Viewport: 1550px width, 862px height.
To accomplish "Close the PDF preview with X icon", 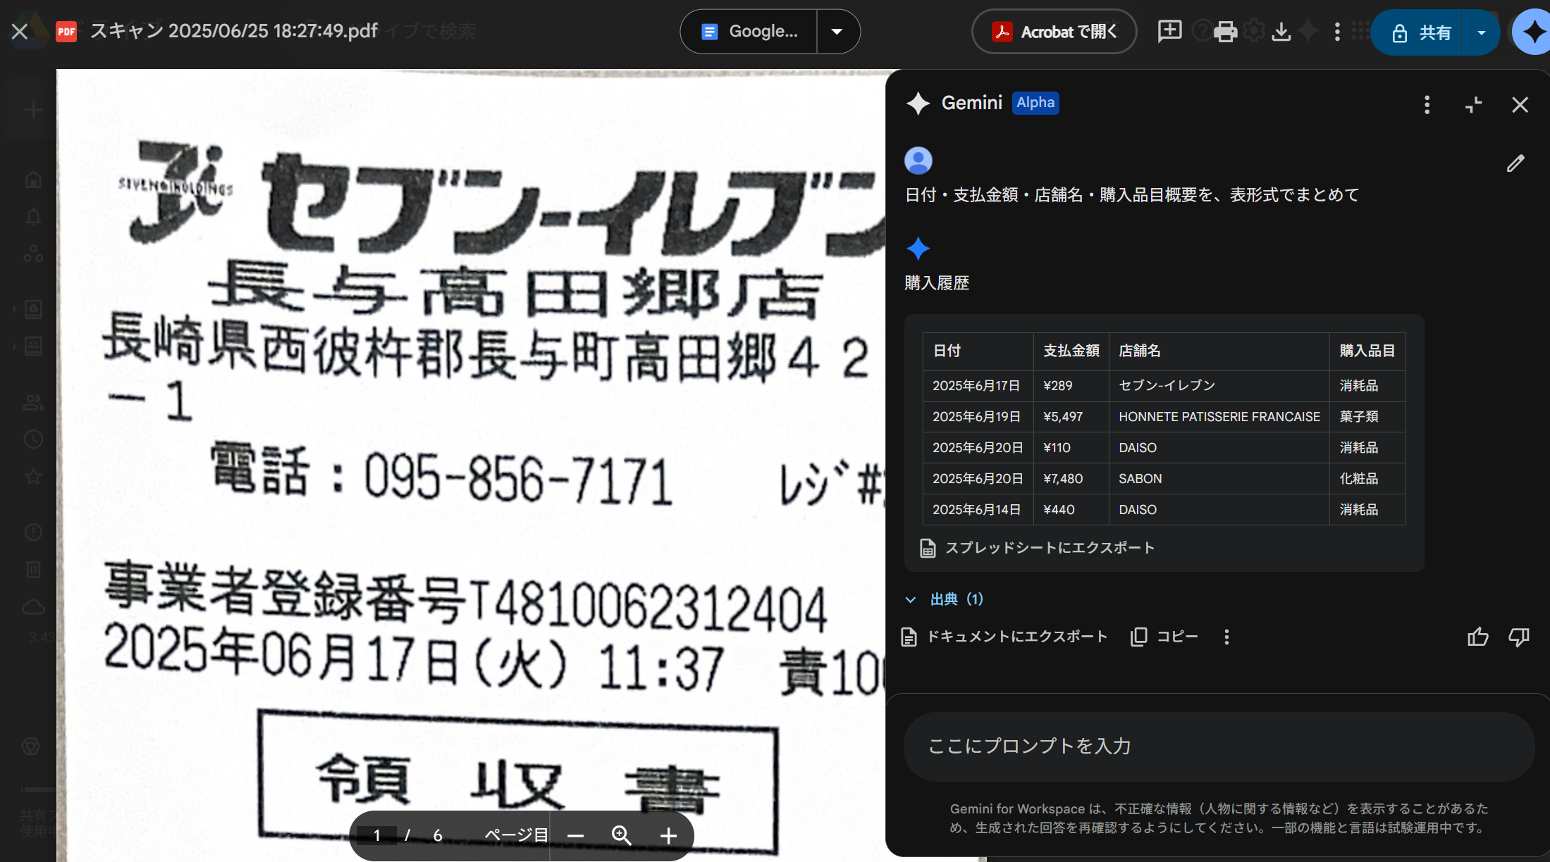I will (20, 32).
